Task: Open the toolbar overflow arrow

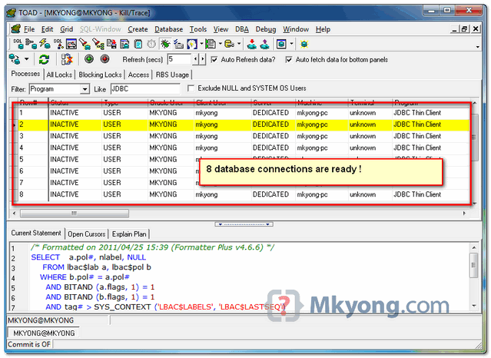Action: [477, 47]
